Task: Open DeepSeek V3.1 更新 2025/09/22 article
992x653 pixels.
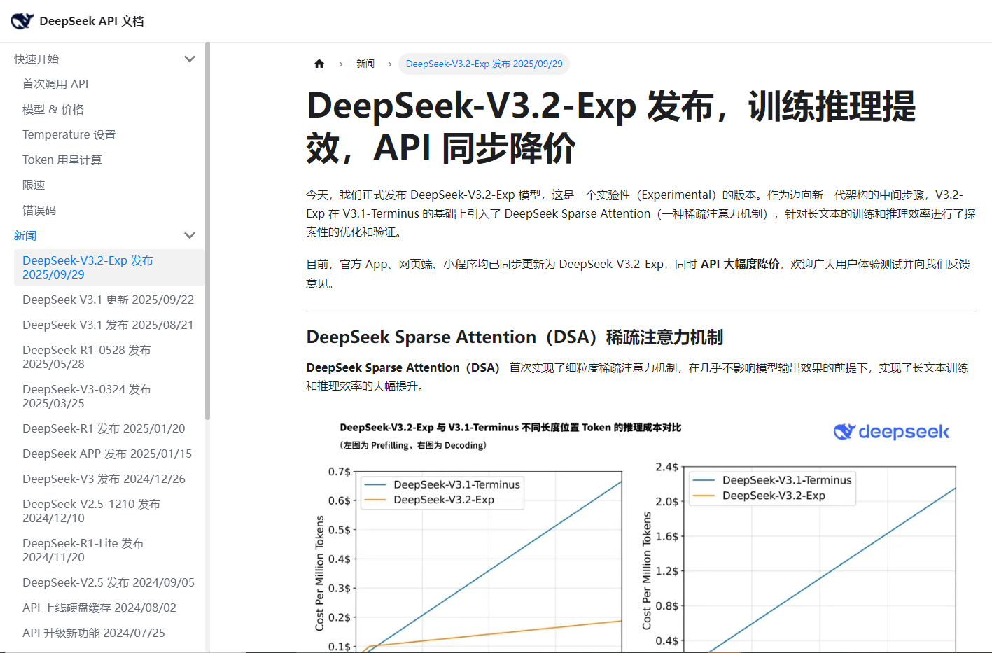Action: pyautogui.click(x=108, y=300)
